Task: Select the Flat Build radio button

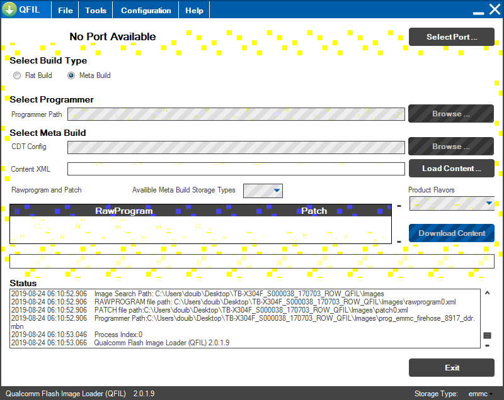Action: (17, 75)
